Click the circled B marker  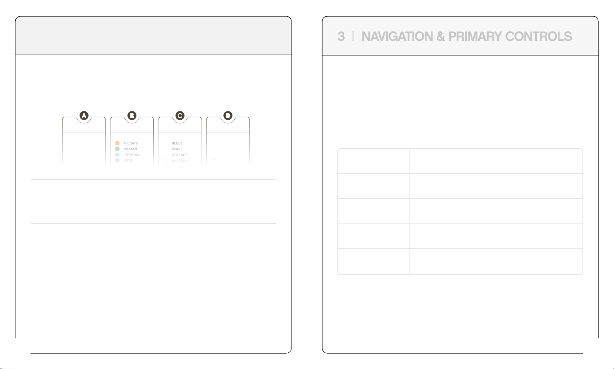tap(132, 116)
